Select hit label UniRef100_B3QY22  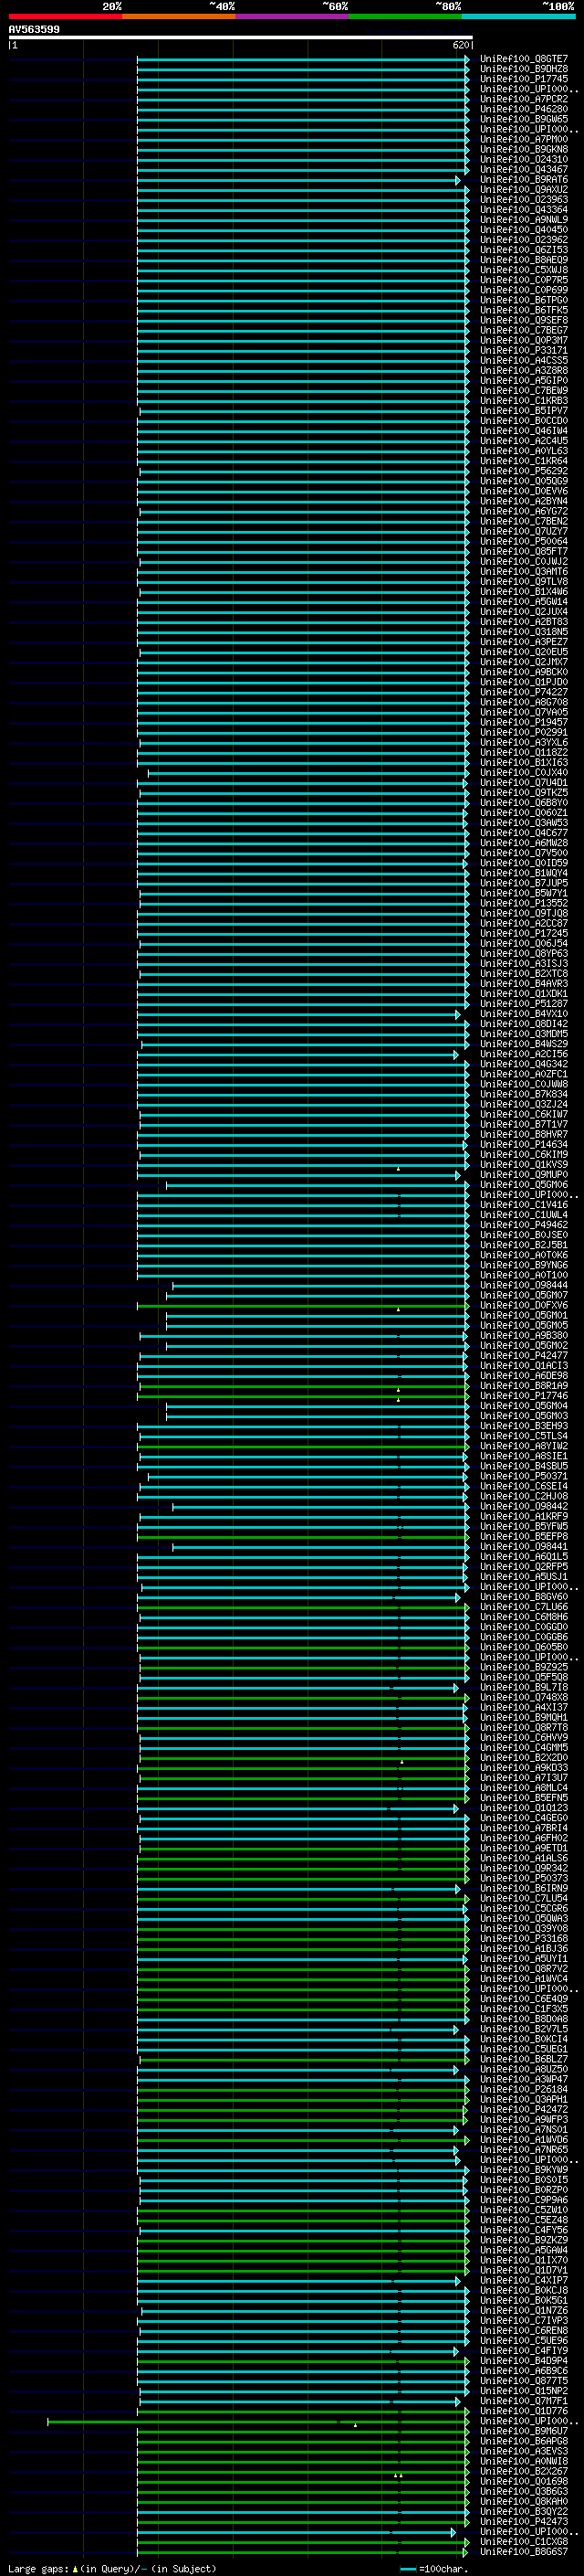coord(524,2512)
